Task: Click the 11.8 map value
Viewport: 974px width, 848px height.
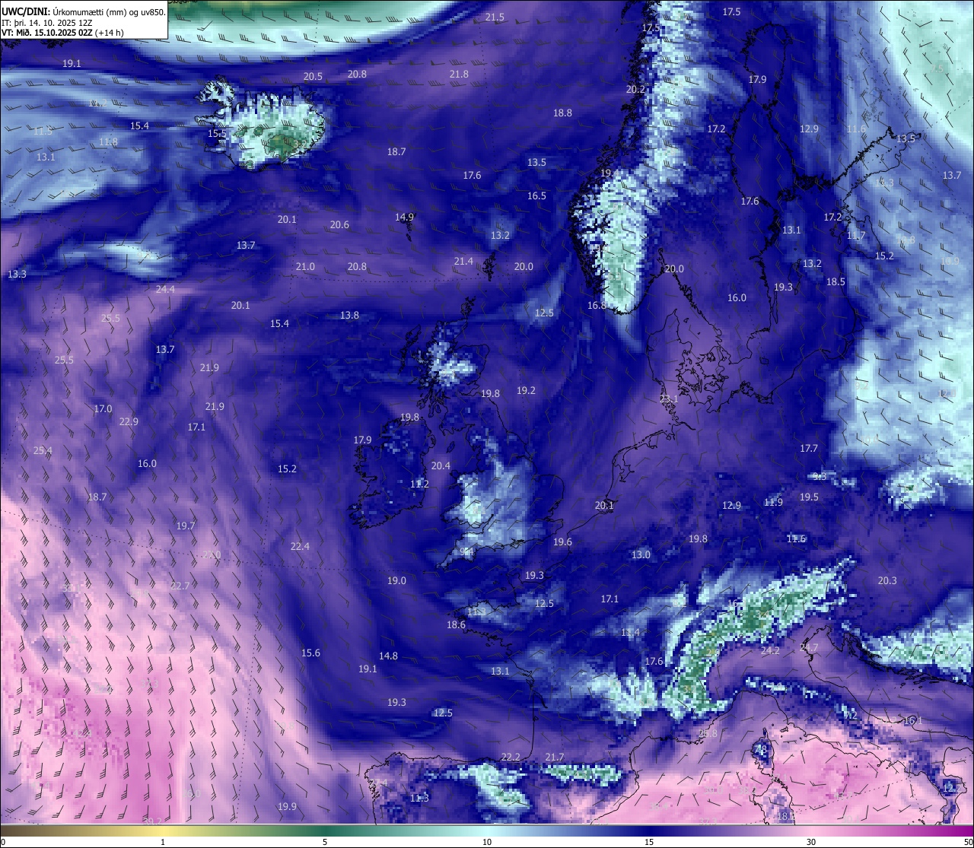Action: pos(109,141)
